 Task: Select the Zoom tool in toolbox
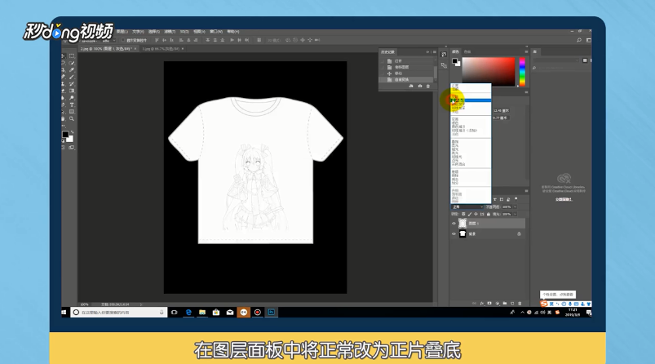point(72,118)
